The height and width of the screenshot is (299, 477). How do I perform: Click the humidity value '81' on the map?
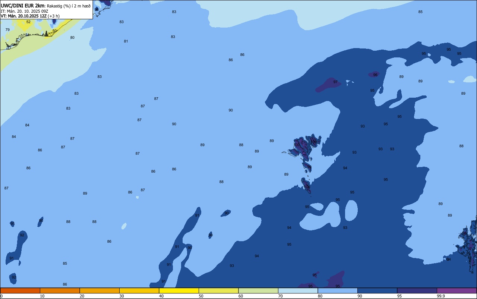pyautogui.click(x=126, y=41)
